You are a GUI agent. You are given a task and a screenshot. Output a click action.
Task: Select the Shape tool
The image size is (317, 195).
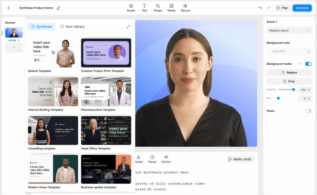[158, 8]
